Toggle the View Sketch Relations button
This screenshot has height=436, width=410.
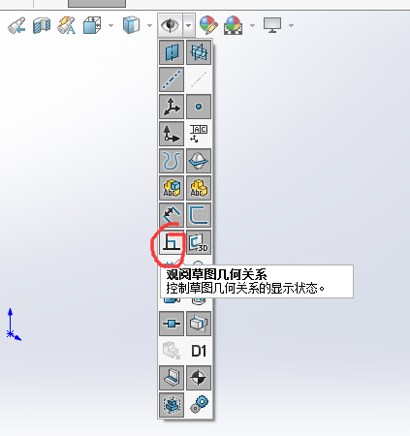tap(172, 242)
